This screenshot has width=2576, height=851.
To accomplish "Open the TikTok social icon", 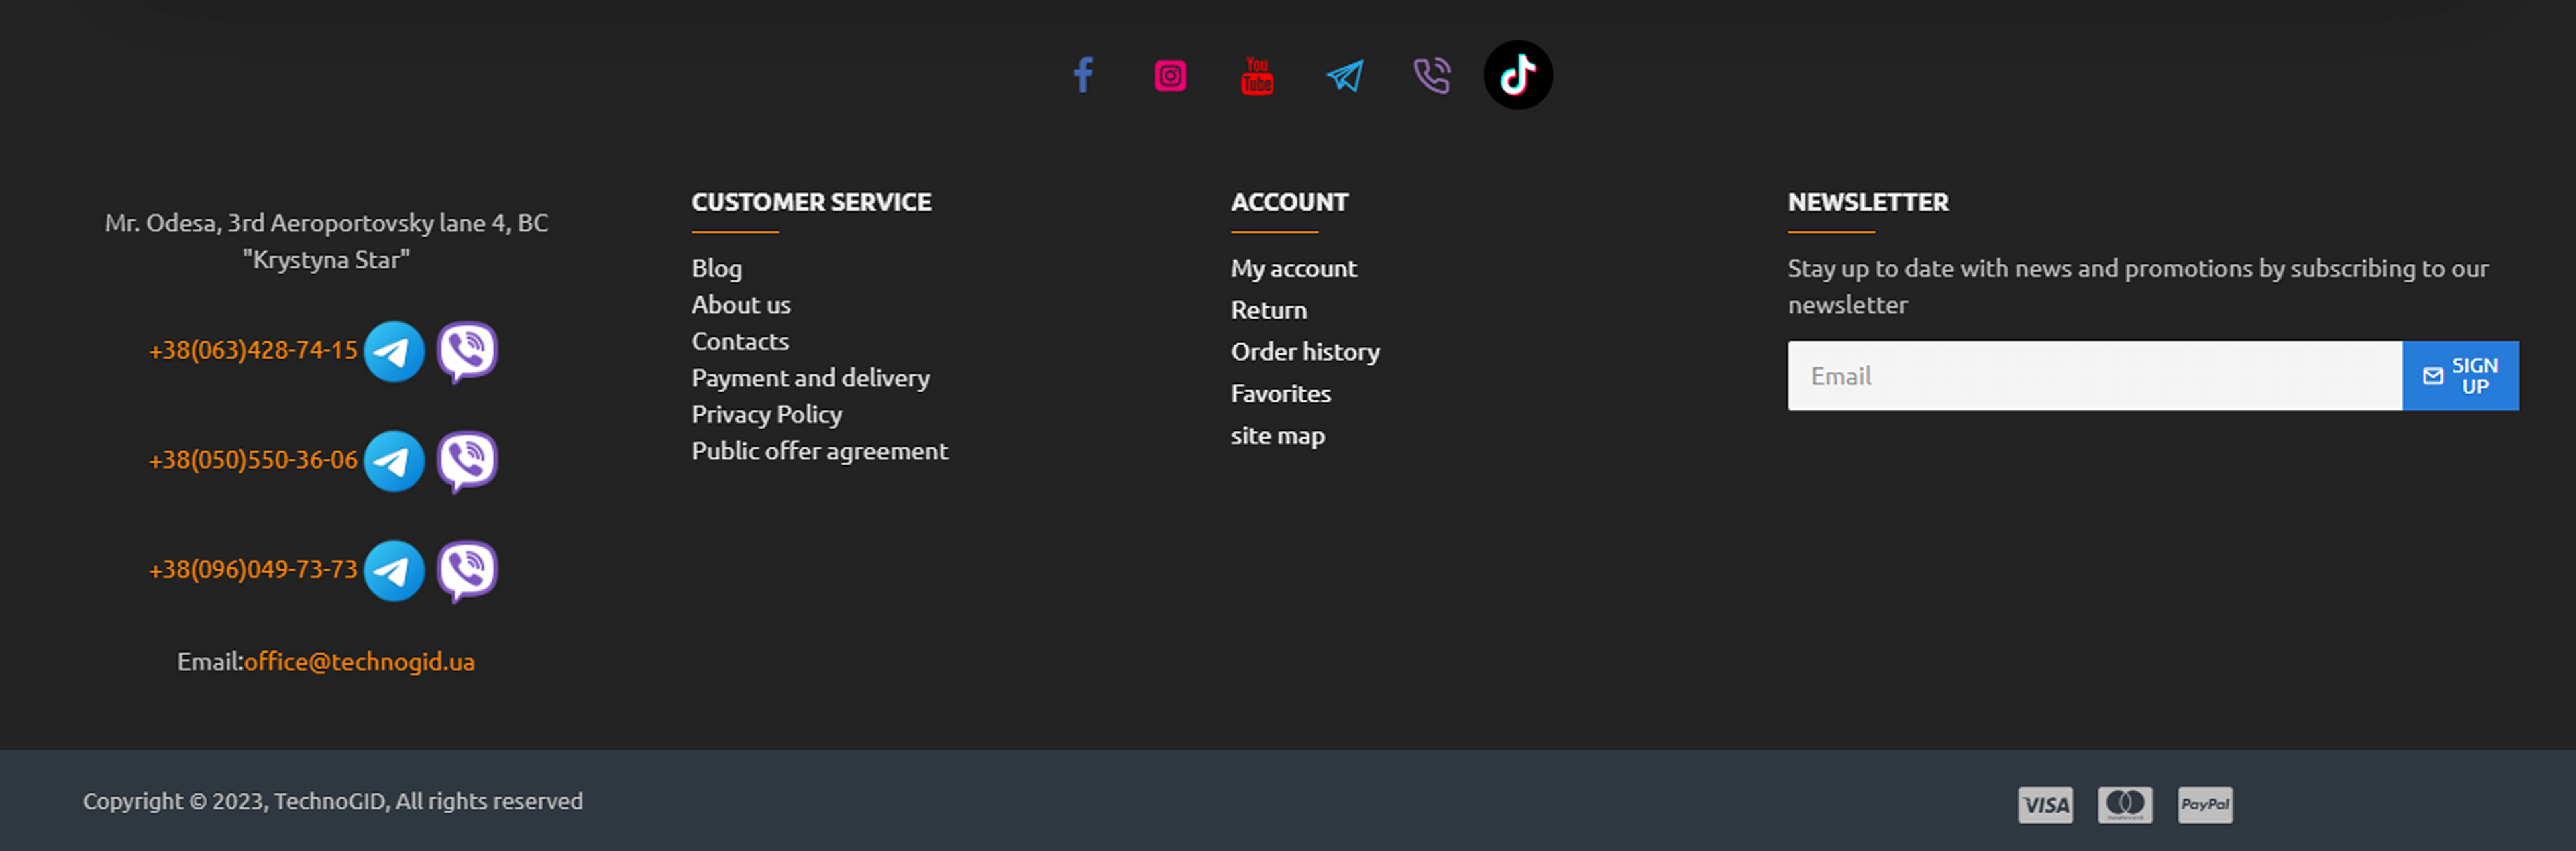I will tap(1518, 75).
